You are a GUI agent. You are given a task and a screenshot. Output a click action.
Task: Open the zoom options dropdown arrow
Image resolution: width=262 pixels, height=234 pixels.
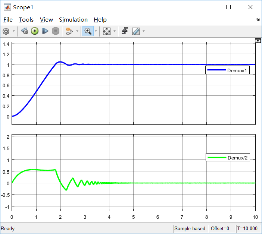96,31
